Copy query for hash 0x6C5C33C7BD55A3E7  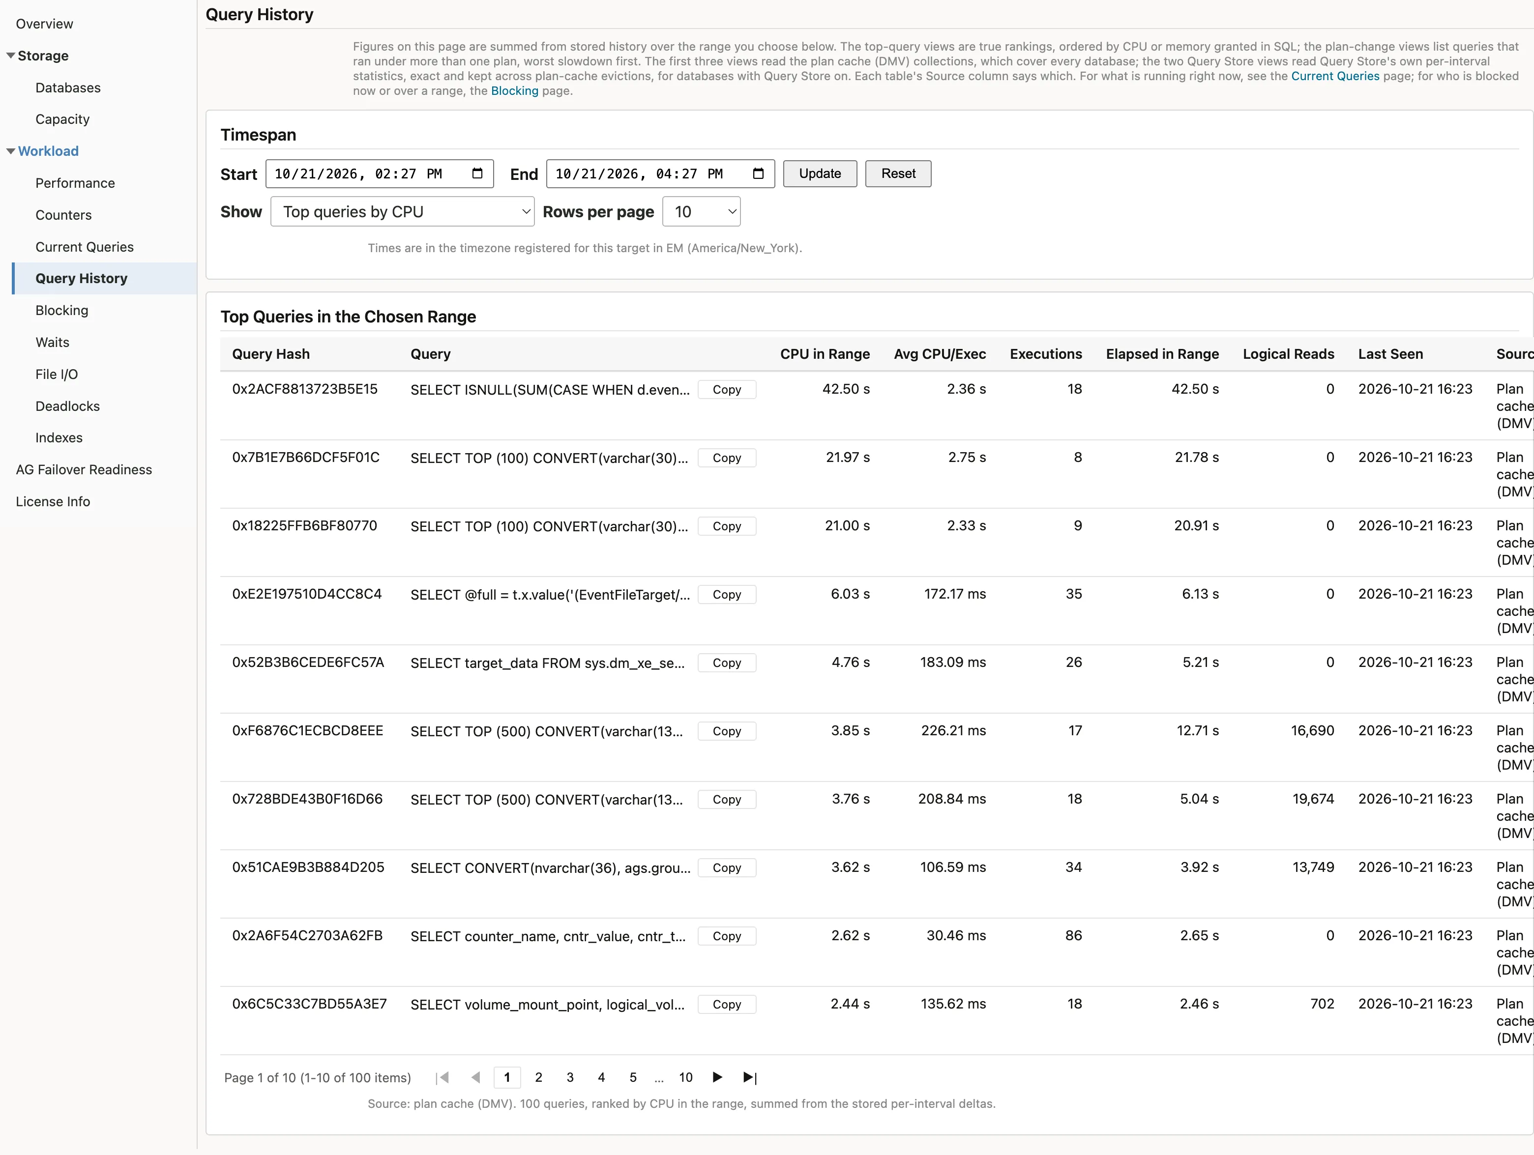(x=727, y=1004)
